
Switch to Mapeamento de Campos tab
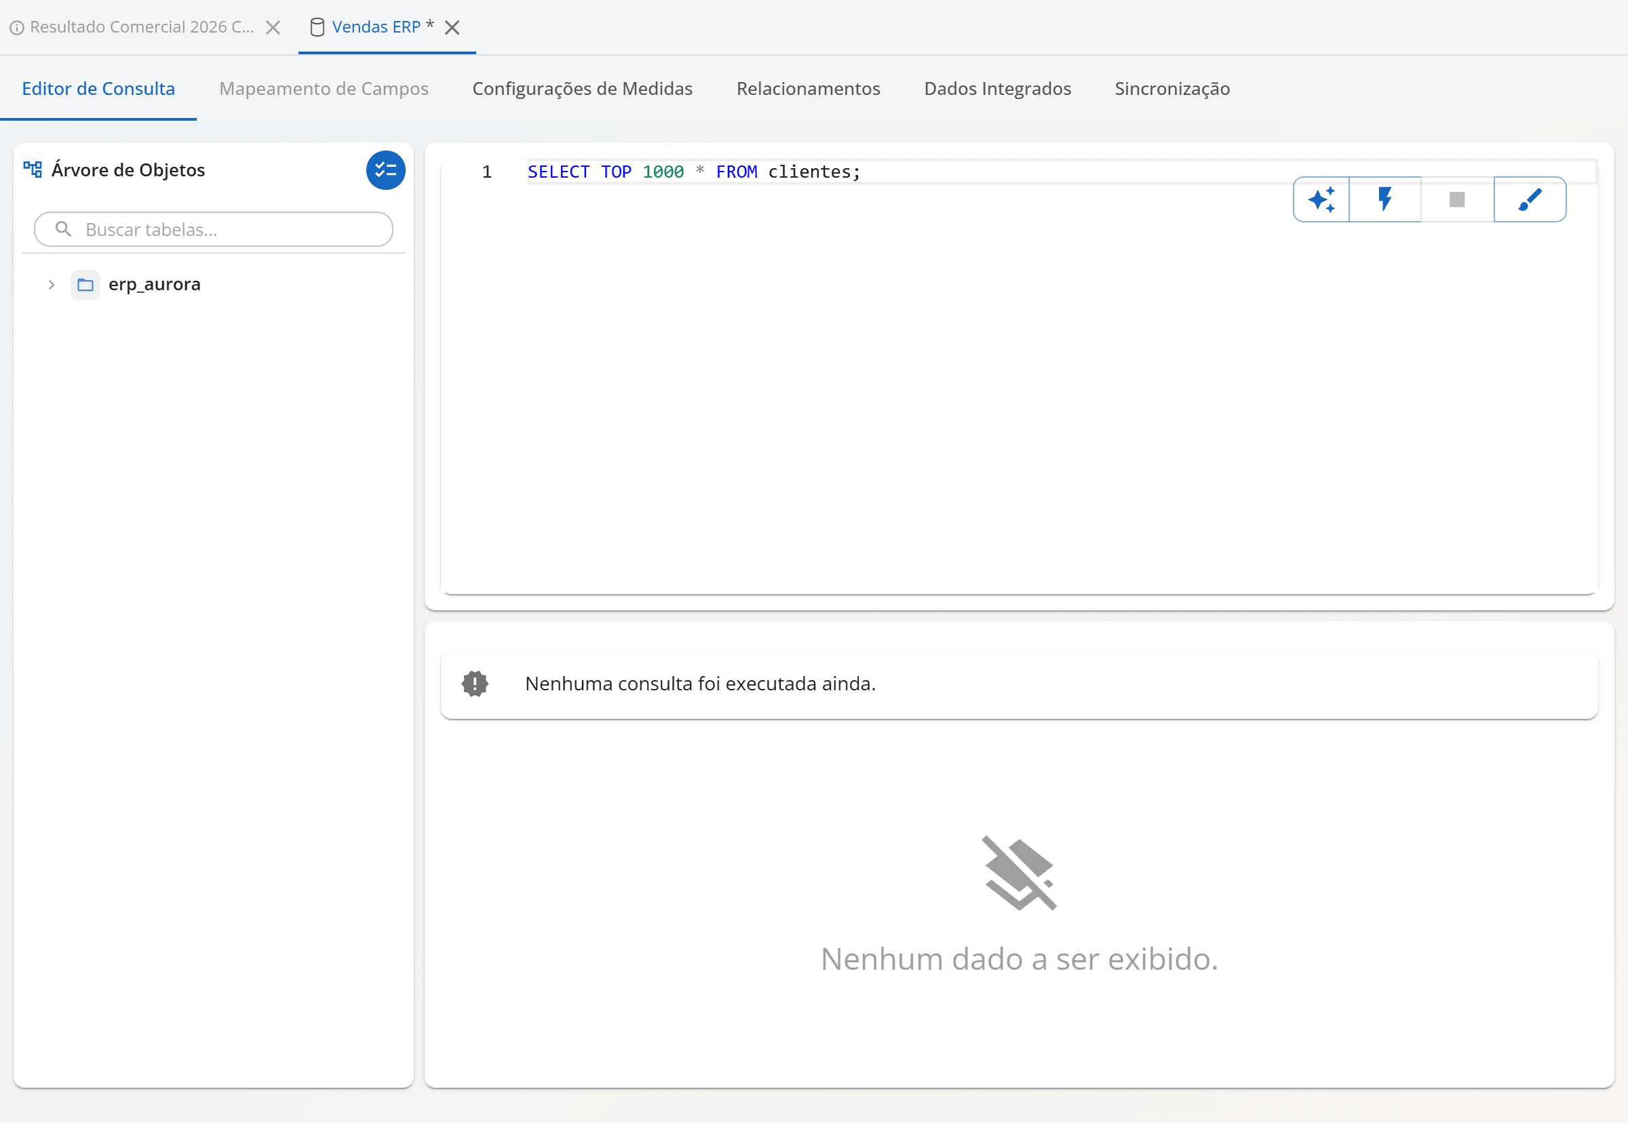(x=324, y=89)
